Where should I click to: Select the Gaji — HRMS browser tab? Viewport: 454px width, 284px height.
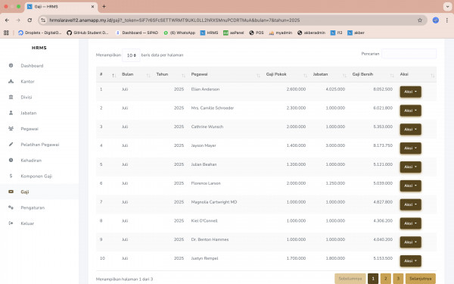tap(61, 6)
